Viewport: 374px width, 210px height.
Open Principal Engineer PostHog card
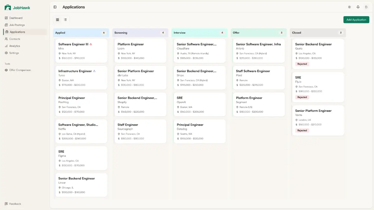point(81,105)
